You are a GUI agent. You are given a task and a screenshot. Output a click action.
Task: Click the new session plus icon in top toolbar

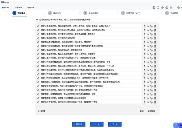pos(154,8)
